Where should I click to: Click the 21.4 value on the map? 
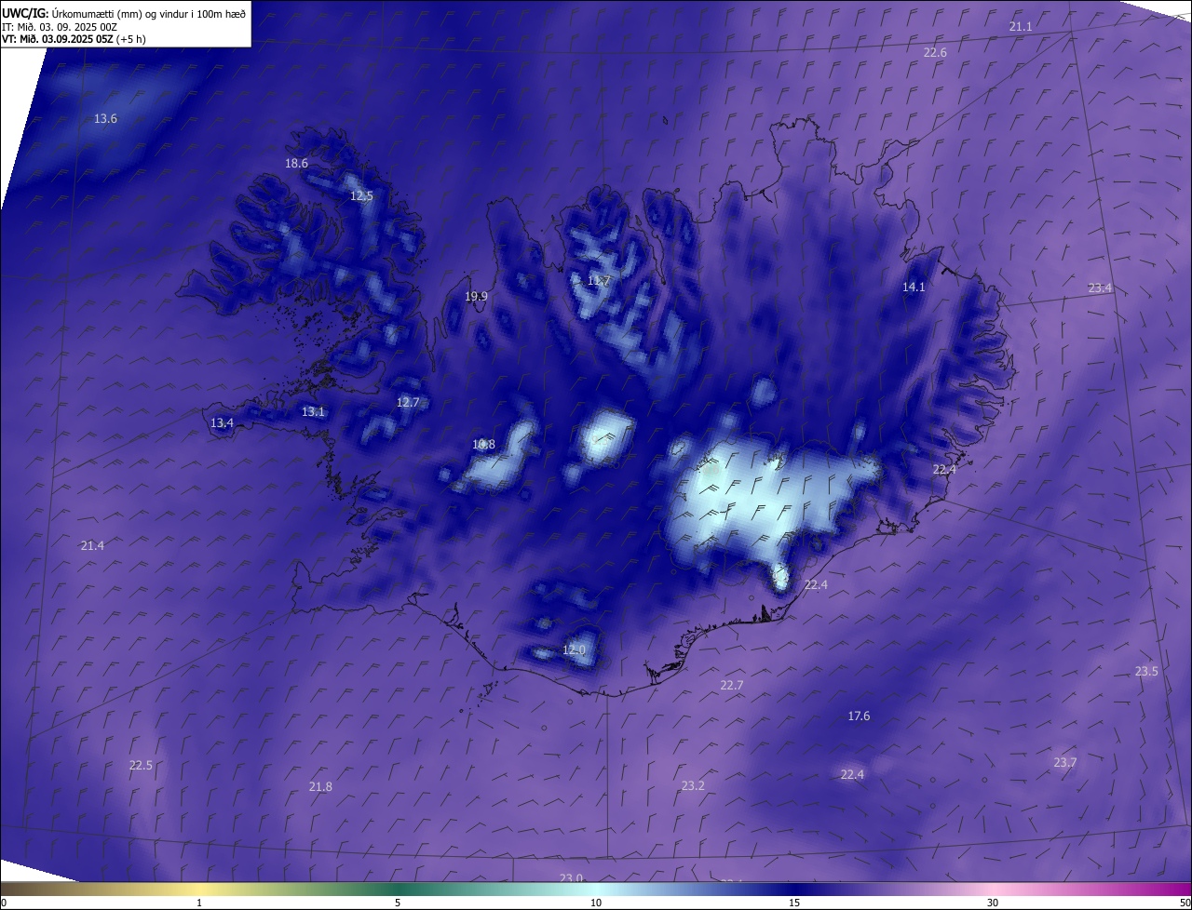[x=92, y=545]
